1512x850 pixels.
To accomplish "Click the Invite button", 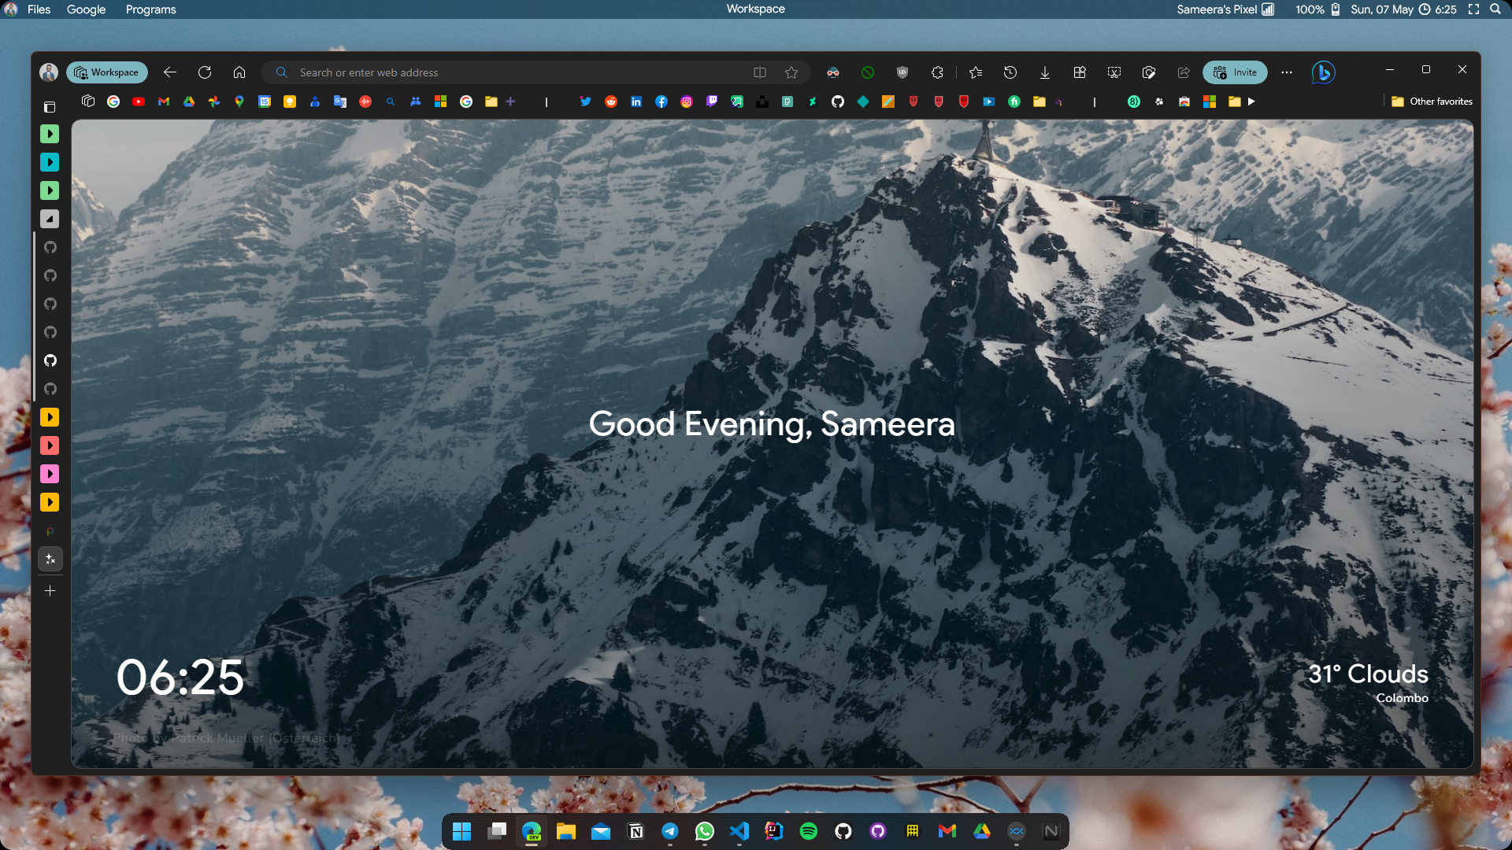I will [1235, 72].
